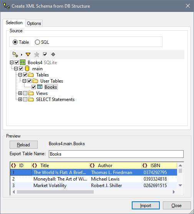
Task: Click the Import button
Action: [x=146, y=206]
